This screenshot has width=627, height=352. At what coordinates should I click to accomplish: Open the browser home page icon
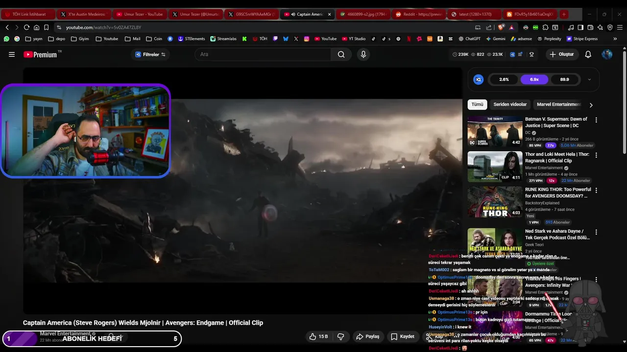point(36,27)
